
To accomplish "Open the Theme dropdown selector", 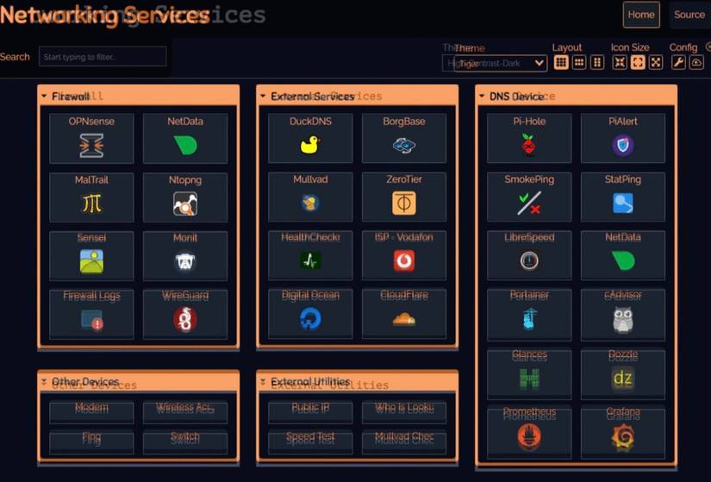I will [501, 63].
